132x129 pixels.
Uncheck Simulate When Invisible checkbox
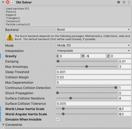tap(58, 119)
